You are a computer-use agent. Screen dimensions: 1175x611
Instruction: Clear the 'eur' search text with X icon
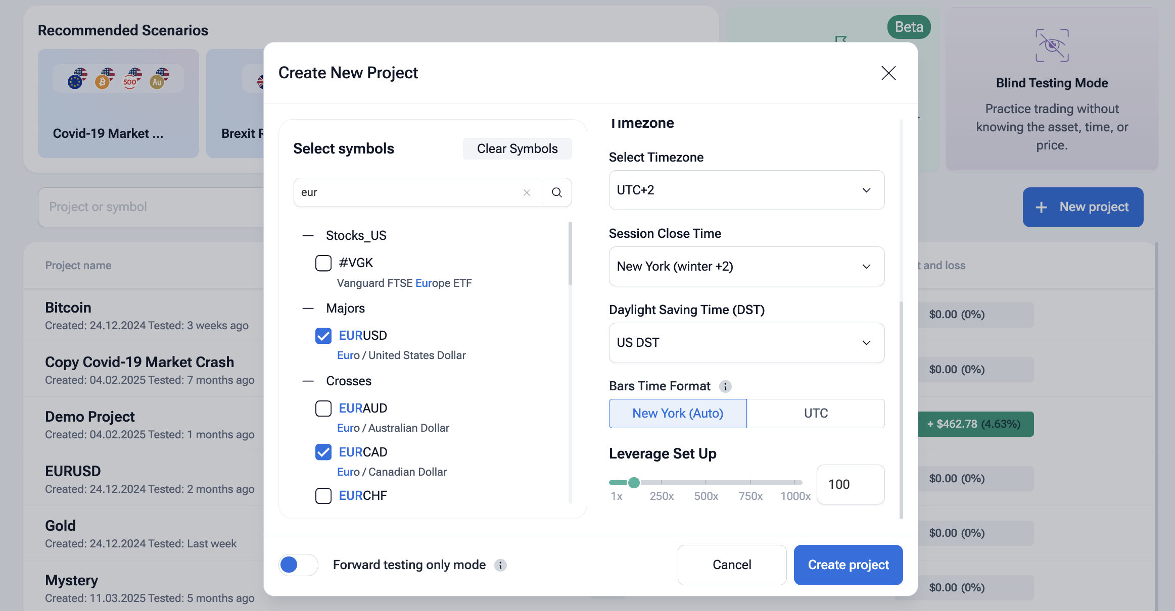click(x=527, y=192)
